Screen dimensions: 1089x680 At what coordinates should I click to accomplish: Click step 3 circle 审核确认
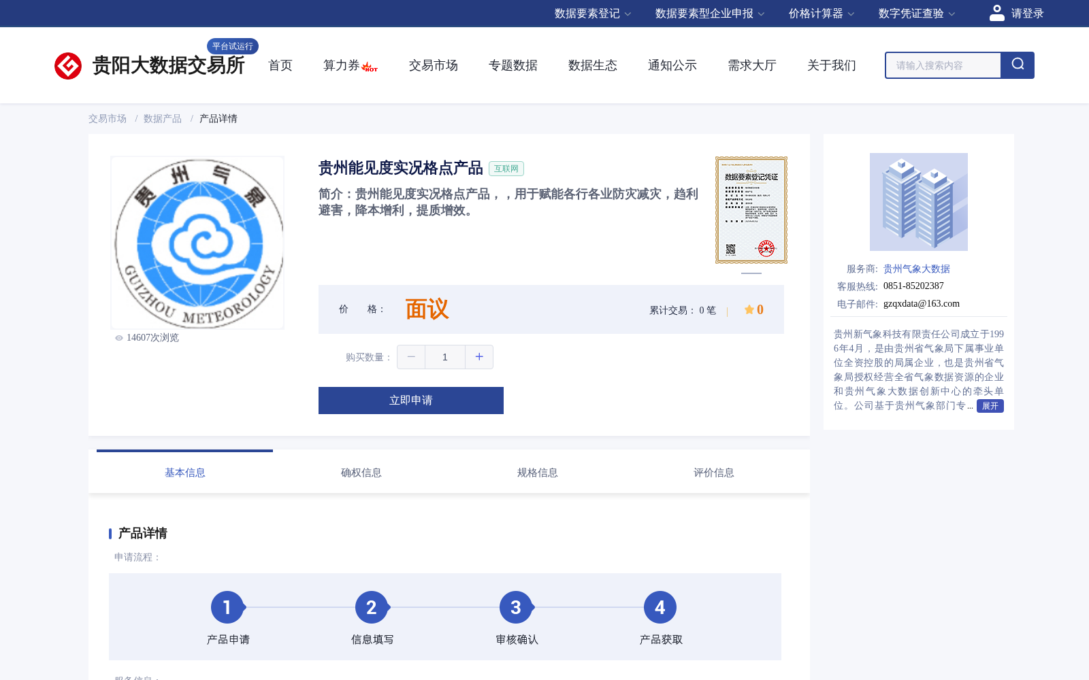(516, 607)
